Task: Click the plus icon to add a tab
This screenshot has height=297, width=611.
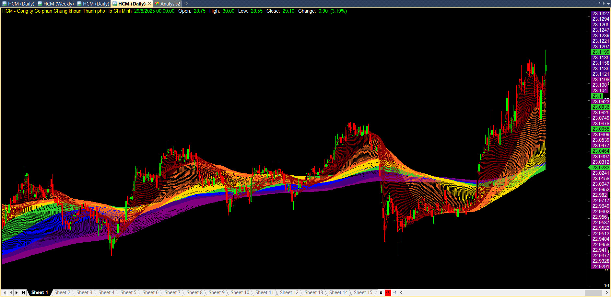Action: pos(186,4)
